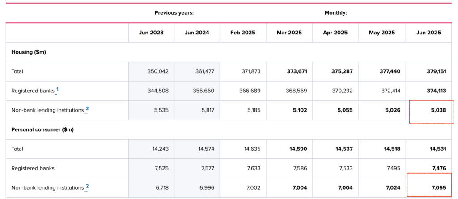458x199 pixels.
Task: Select the cell value 14,590
Action: 298,149
